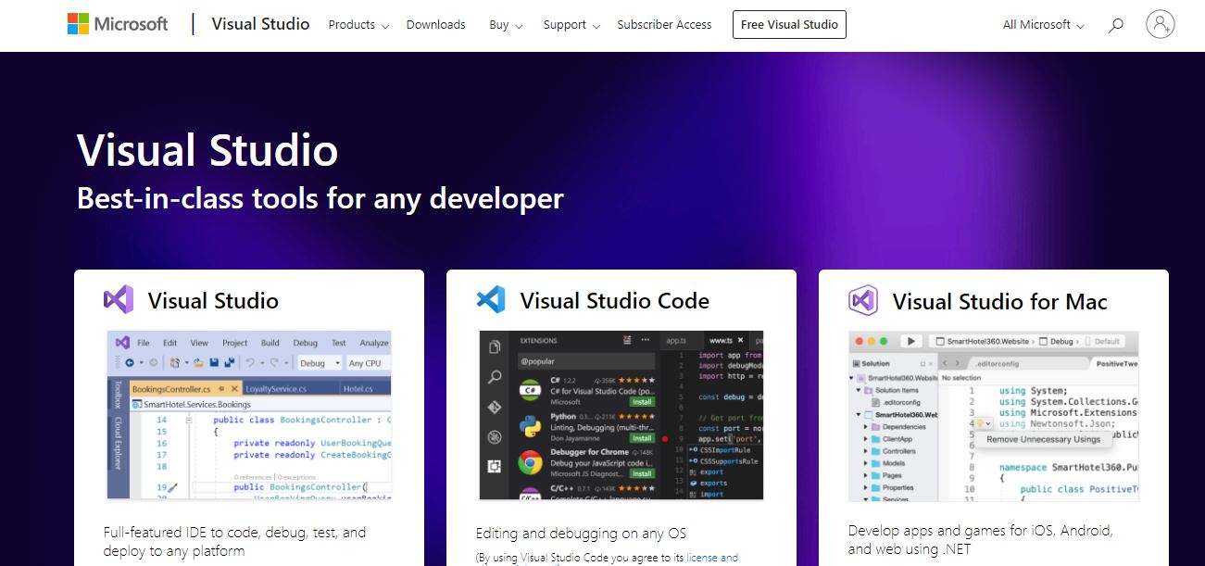The image size is (1205, 566).
Task: Open the license and terms link
Action: click(712, 557)
